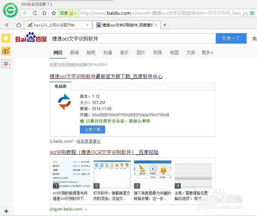Open the Sina Weibo sidebar icon
257x216 pixels.
point(5,51)
